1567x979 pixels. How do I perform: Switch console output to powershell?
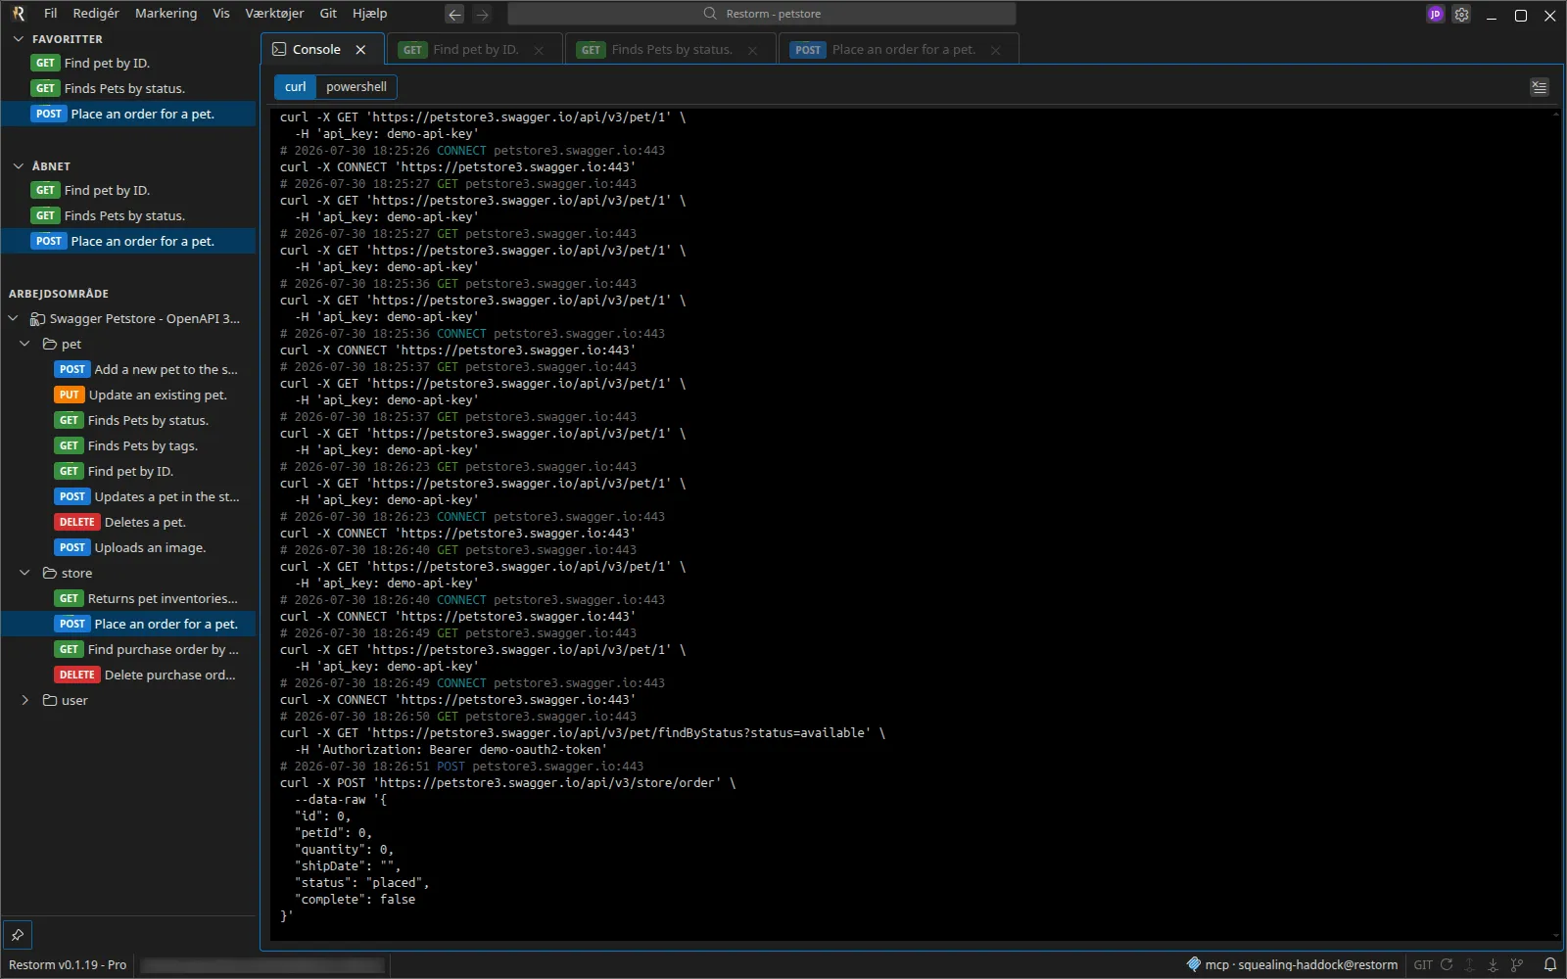coord(356,87)
